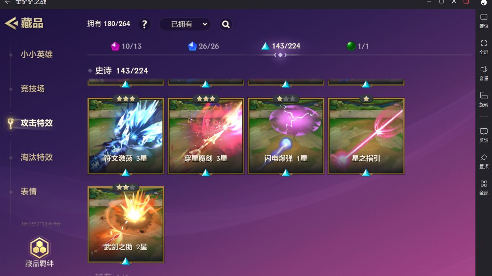Toggle the 置顶 pin-on-top icon

484,157
